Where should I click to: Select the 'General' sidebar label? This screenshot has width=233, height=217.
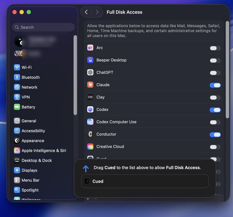point(29,121)
